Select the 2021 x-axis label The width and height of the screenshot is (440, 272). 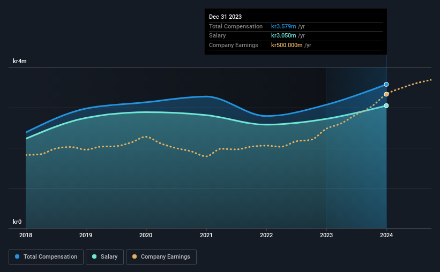(206, 235)
